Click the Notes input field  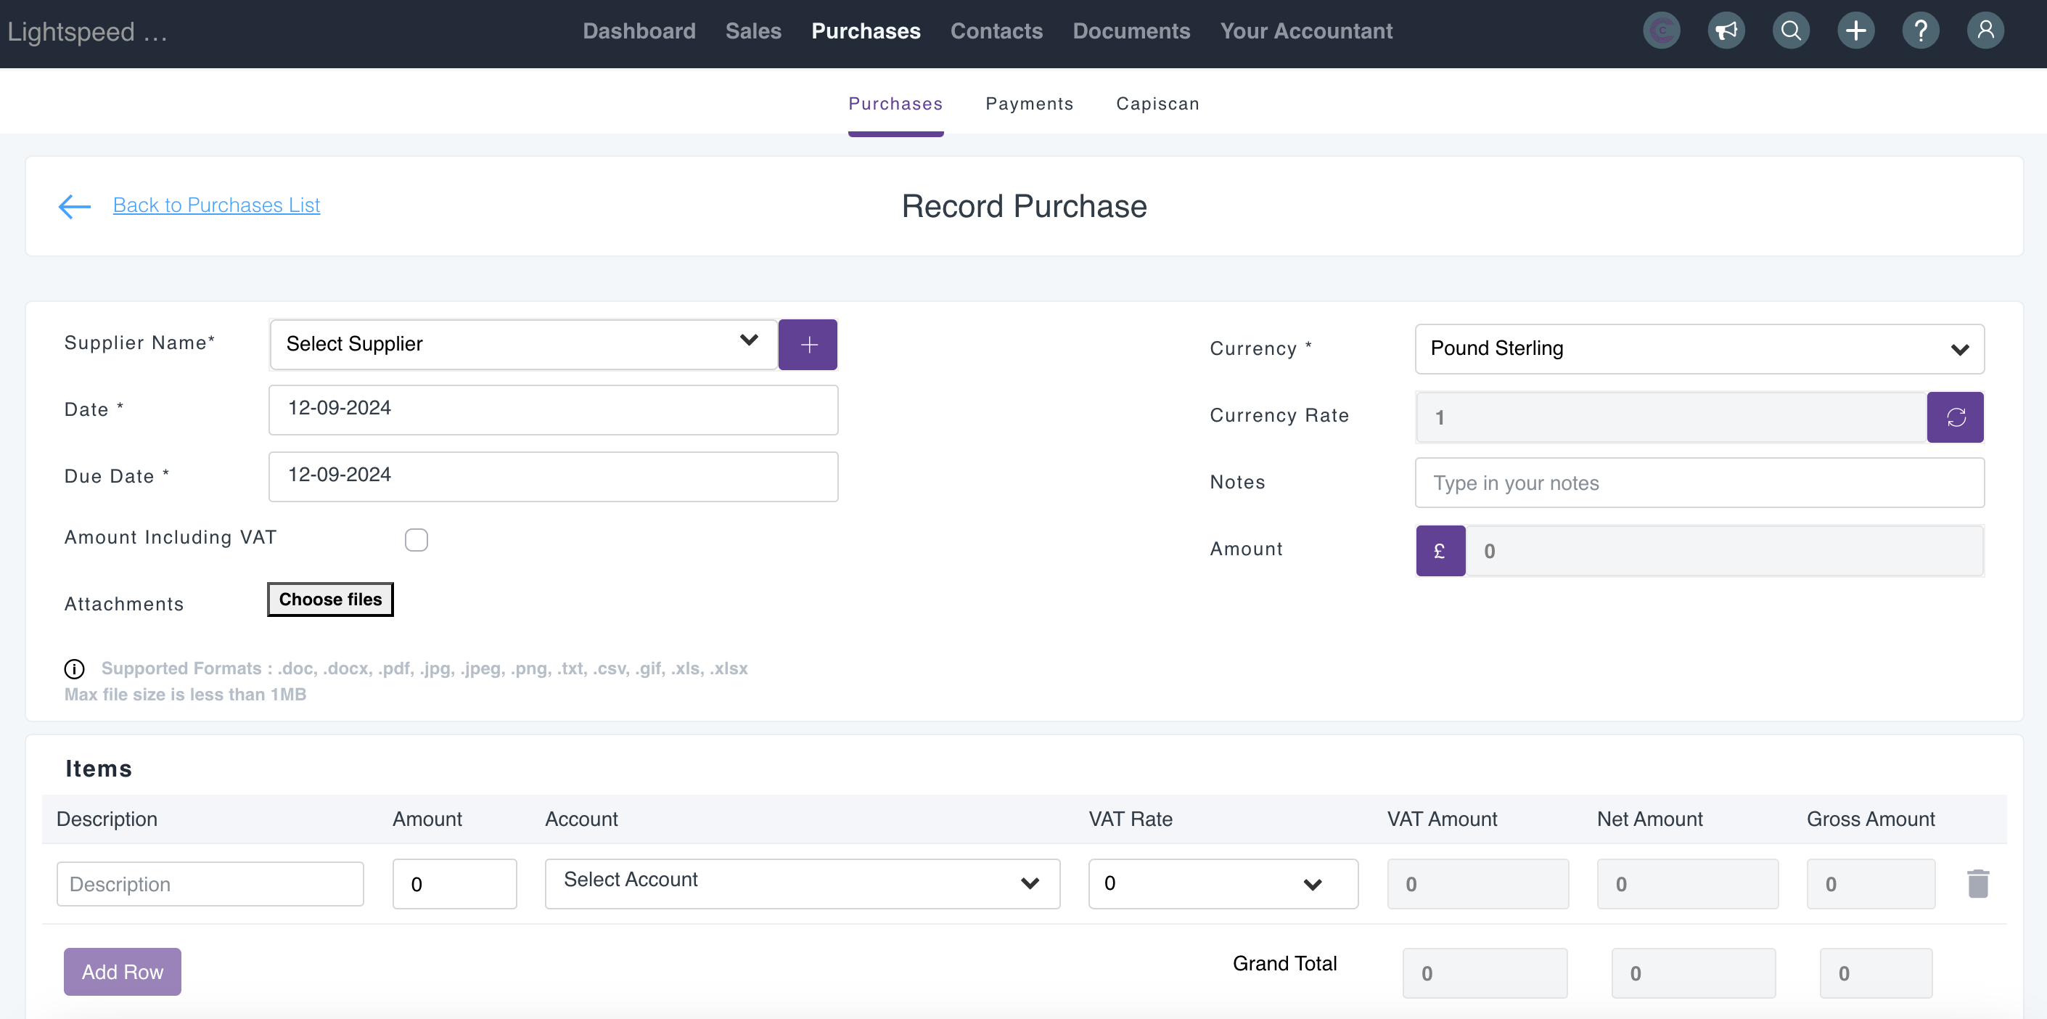1699,483
